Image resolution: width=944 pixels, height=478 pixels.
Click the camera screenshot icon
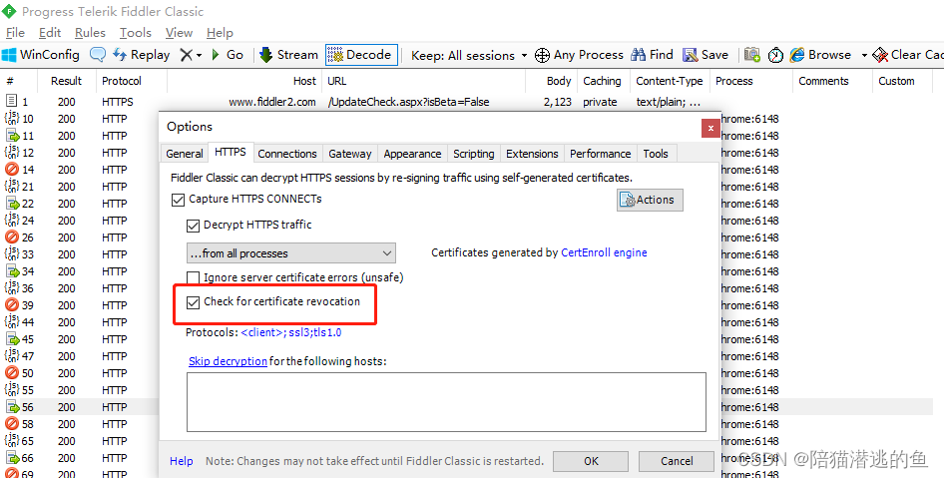[x=752, y=55]
